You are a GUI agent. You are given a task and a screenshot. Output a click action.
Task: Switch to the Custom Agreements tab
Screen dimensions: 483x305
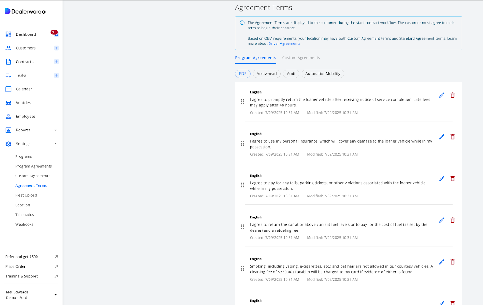(301, 58)
